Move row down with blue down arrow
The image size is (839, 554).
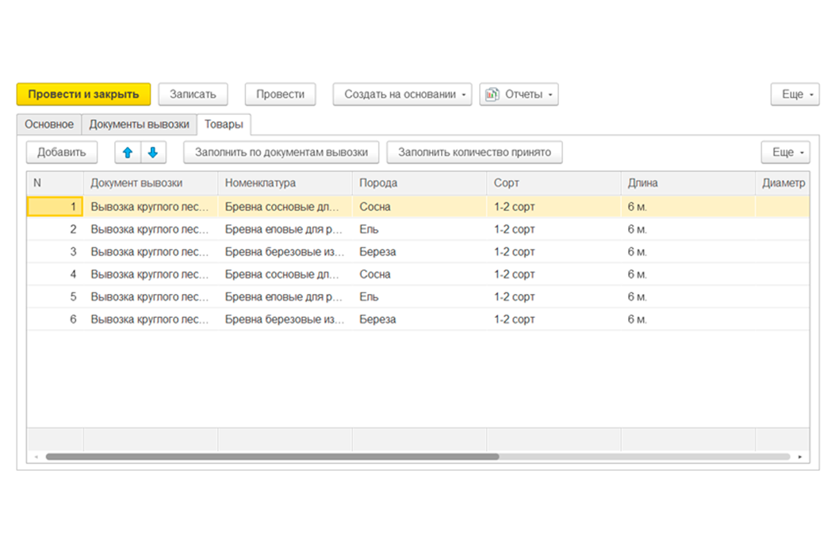pyautogui.click(x=153, y=152)
